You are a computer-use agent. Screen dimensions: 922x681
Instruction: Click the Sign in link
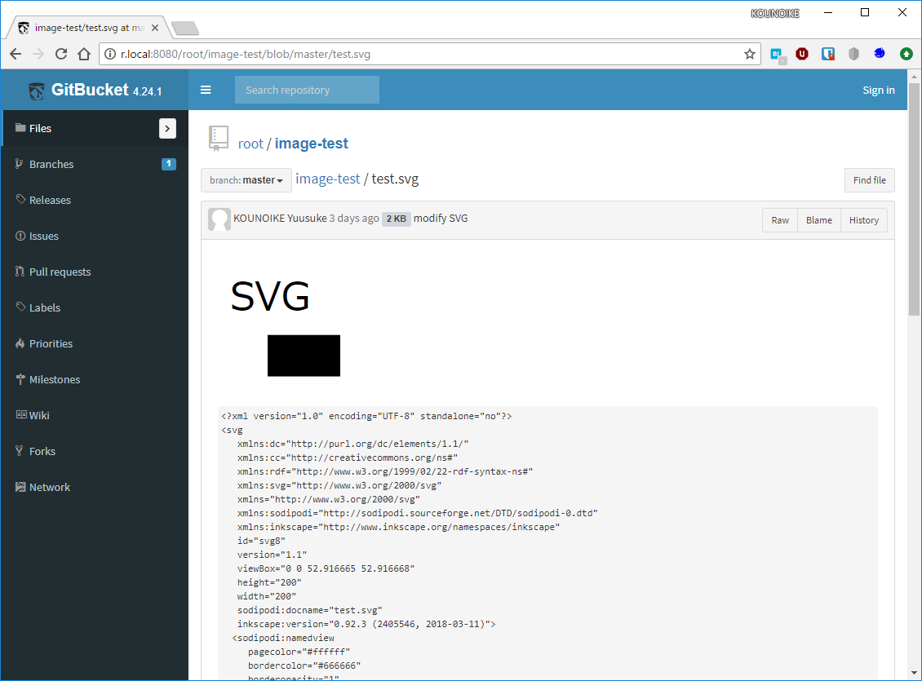[x=879, y=90]
